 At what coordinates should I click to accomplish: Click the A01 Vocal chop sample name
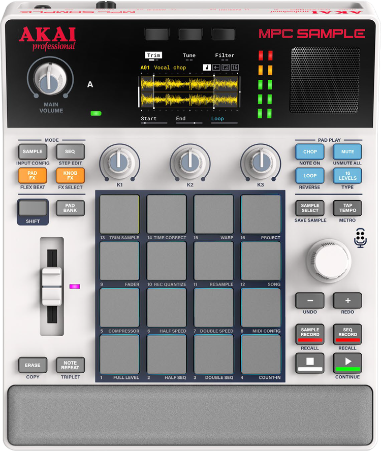pos(163,68)
